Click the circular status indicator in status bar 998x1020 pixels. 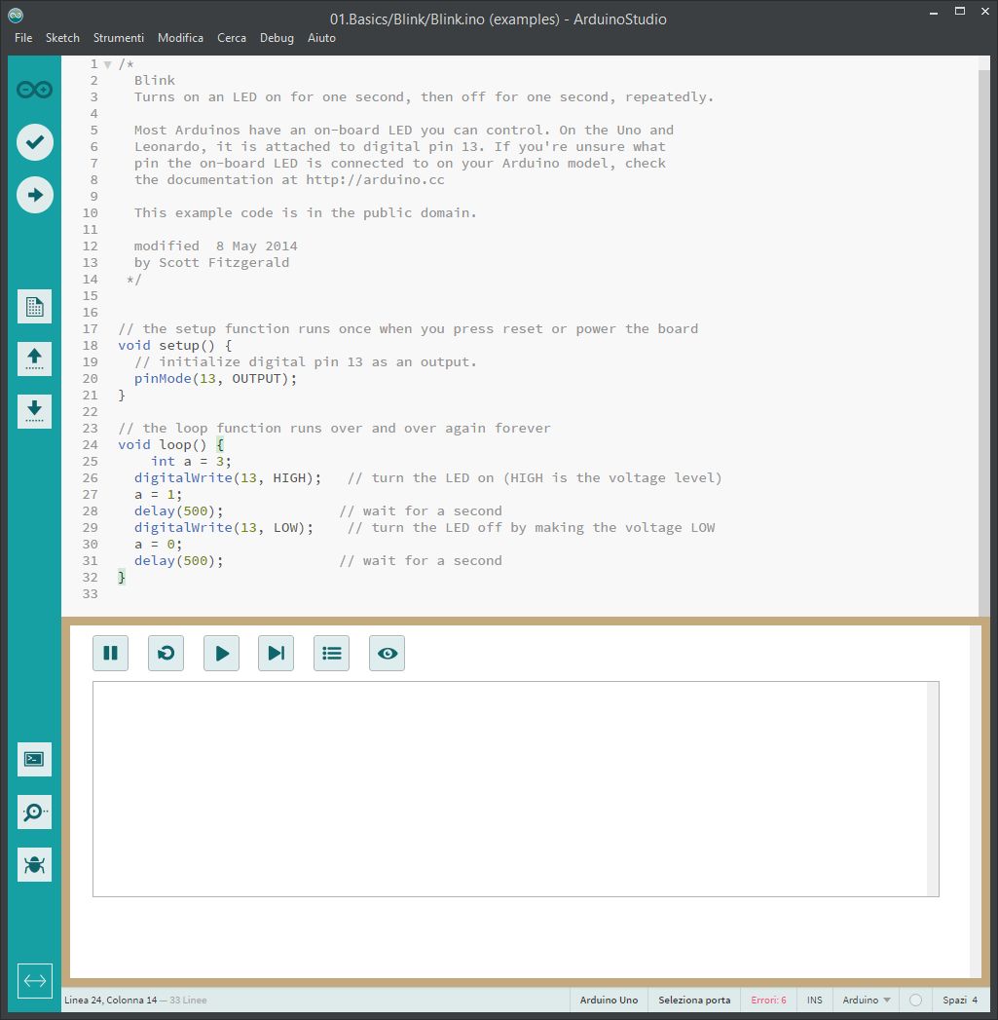(x=915, y=1000)
